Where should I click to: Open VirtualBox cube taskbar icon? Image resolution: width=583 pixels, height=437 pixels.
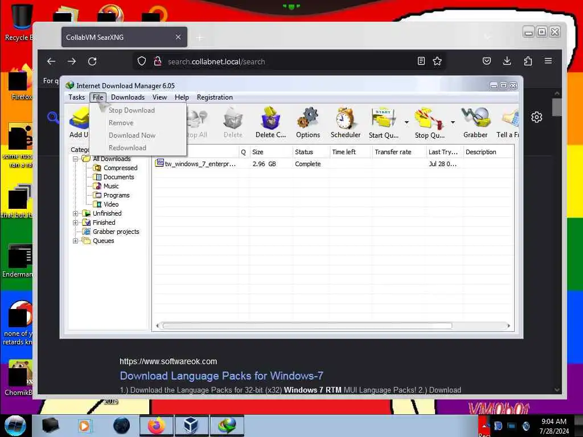[x=191, y=426]
